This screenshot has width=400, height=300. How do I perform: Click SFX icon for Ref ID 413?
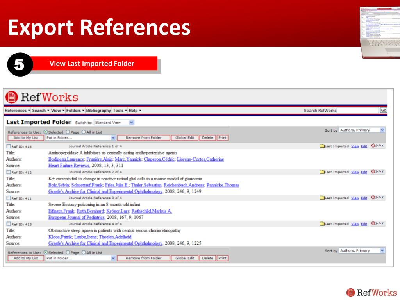coord(377,223)
